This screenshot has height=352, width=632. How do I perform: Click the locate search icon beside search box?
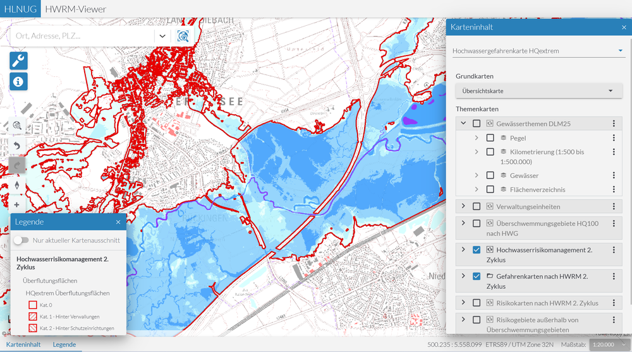(x=183, y=36)
